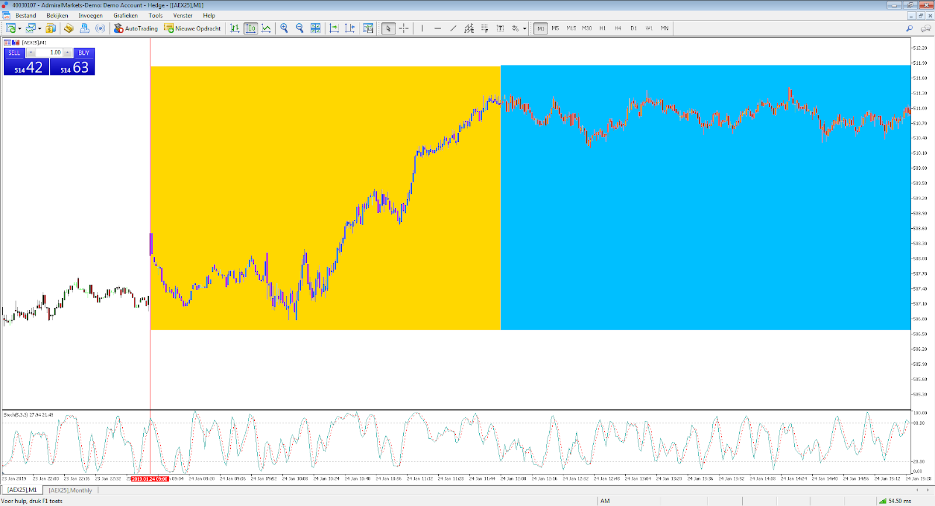Click the connection status 54.50 ms indicator
The width and height of the screenshot is (935, 506).
click(895, 501)
